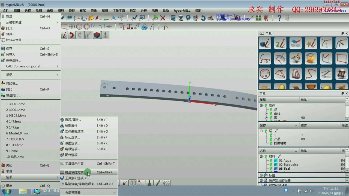The height and width of the screenshot is (196, 349).
Task: Click the 03 Teal color swatch
Action: click(276, 169)
